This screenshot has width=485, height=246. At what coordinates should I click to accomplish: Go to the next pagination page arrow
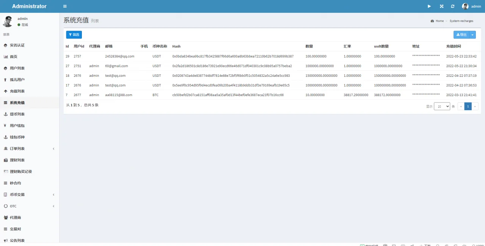[475, 107]
